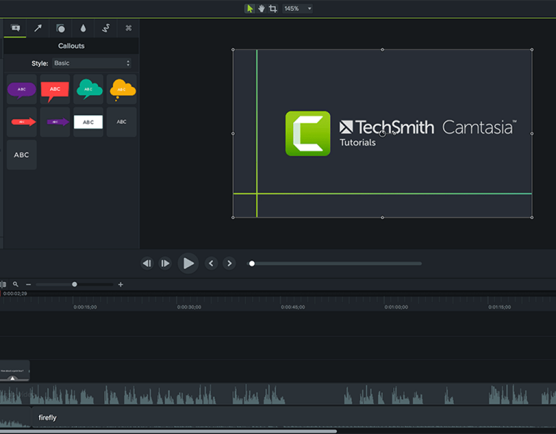The image size is (556, 434).
Task: Jump to the next marker
Action: pos(230,263)
